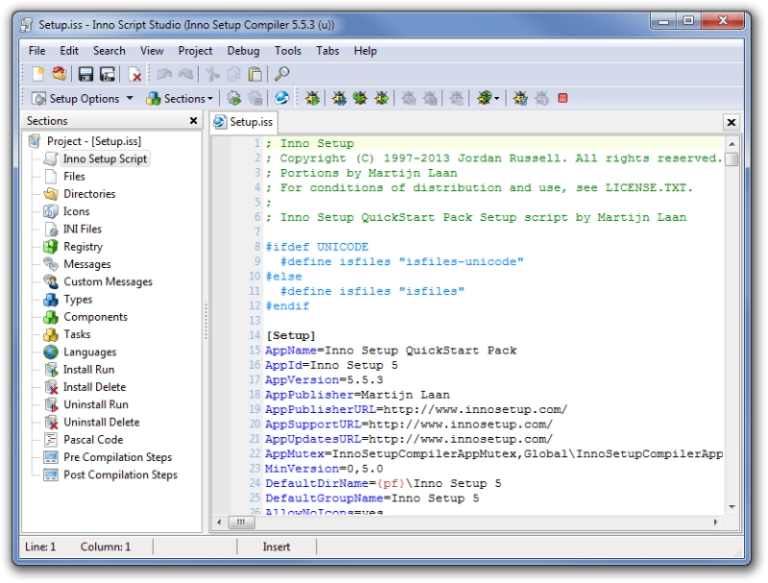Viewport: 768px width, 583px height.
Task: Compile the script with the gear play icon
Action: 234,99
